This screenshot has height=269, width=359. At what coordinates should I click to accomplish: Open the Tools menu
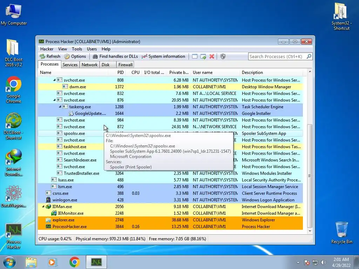[x=77, y=49]
